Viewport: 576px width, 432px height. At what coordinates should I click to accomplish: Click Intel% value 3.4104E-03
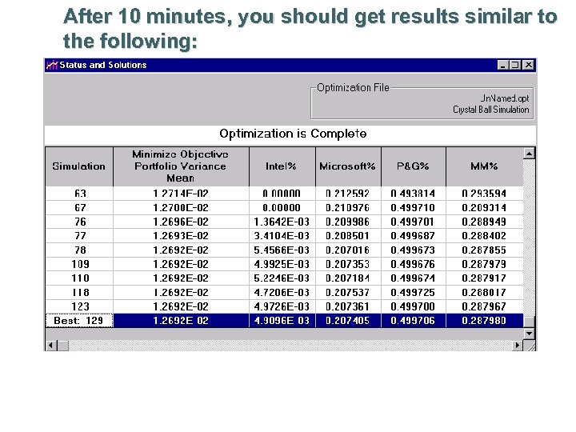(x=282, y=236)
